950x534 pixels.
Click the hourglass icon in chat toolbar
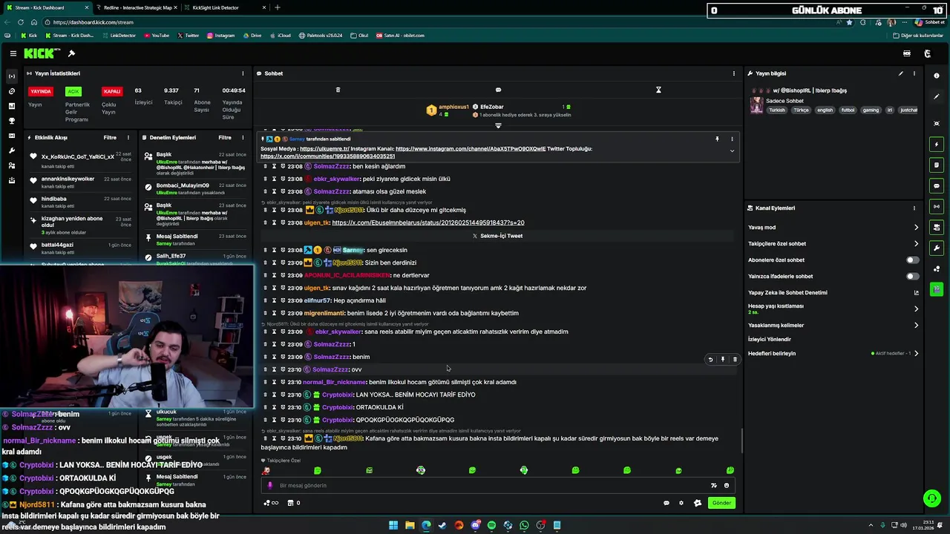pos(658,90)
